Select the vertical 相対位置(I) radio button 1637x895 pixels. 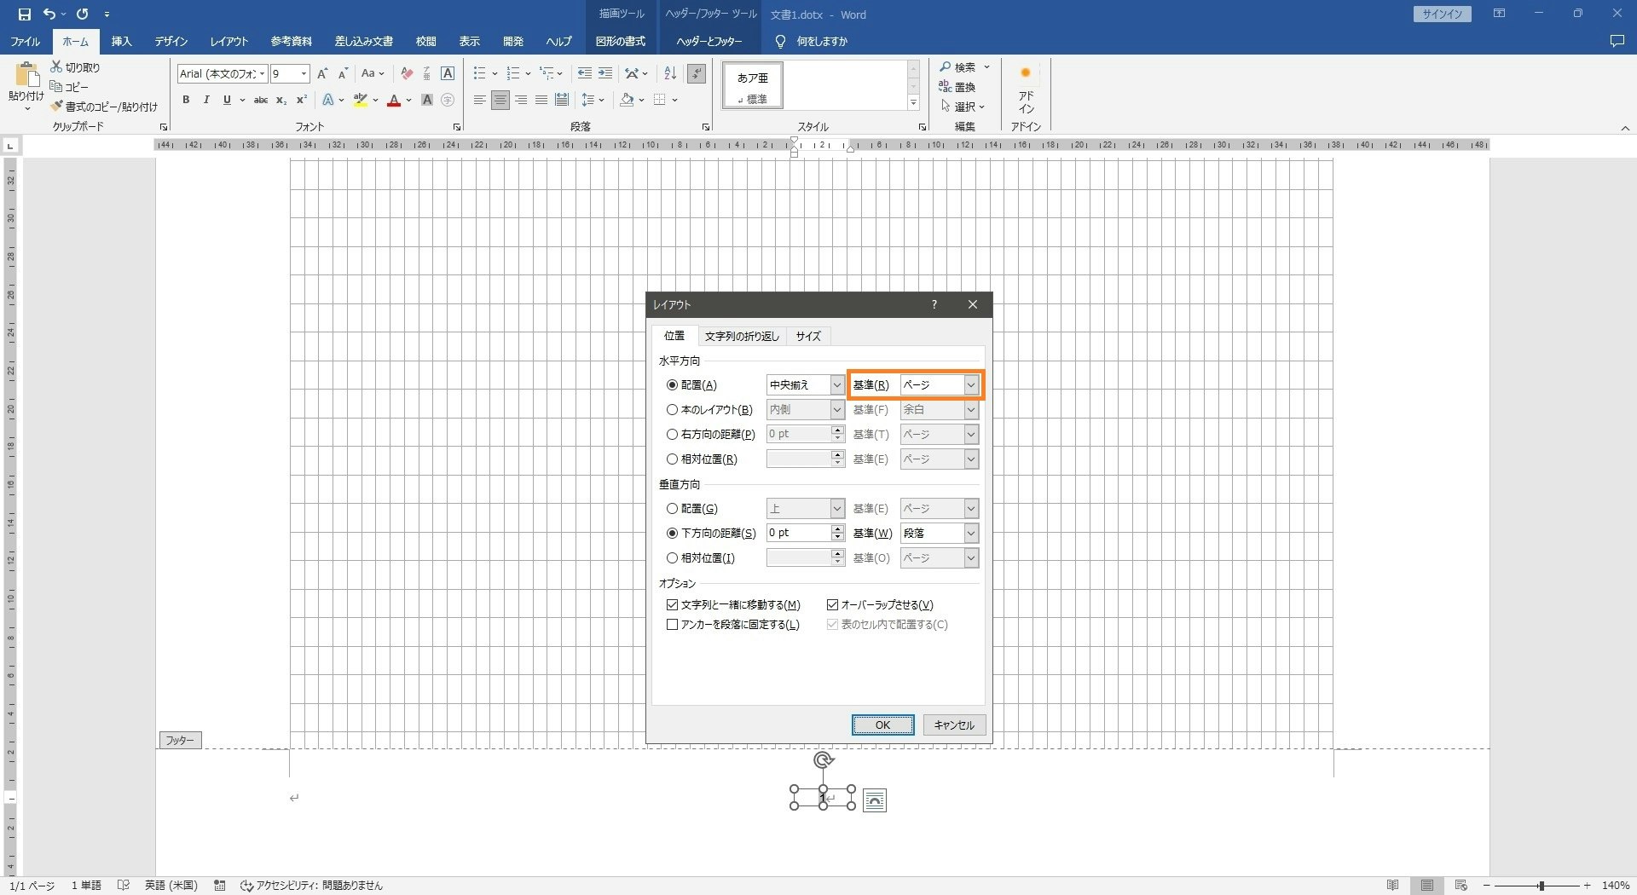[x=672, y=558]
